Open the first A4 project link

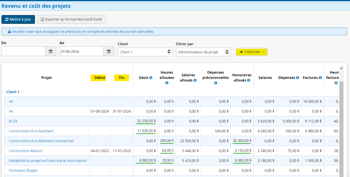point(11,102)
